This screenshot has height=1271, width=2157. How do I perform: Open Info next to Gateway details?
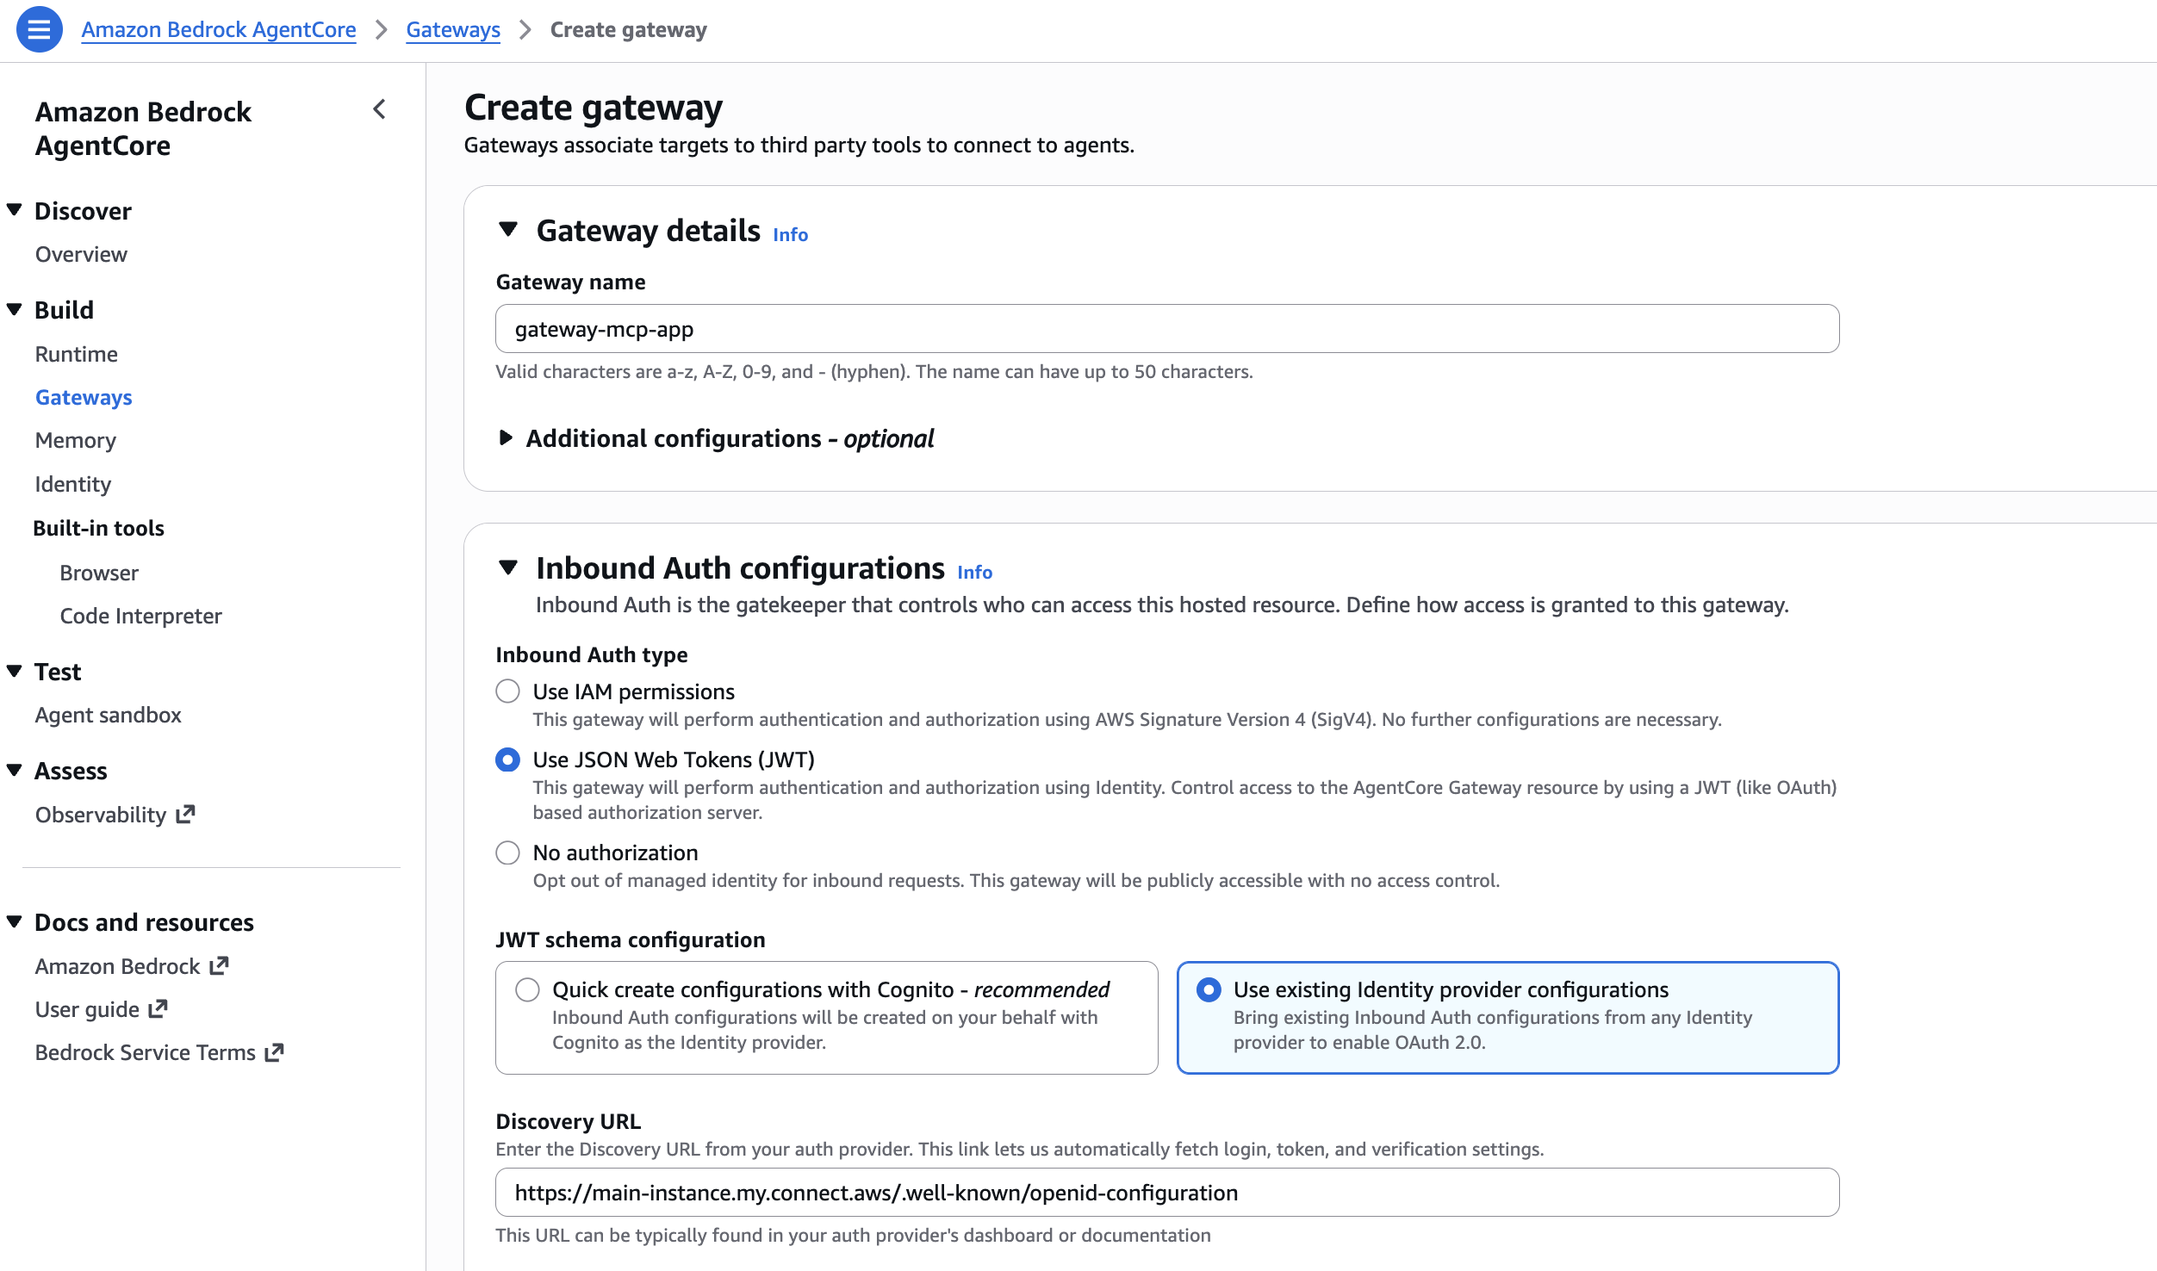(789, 233)
